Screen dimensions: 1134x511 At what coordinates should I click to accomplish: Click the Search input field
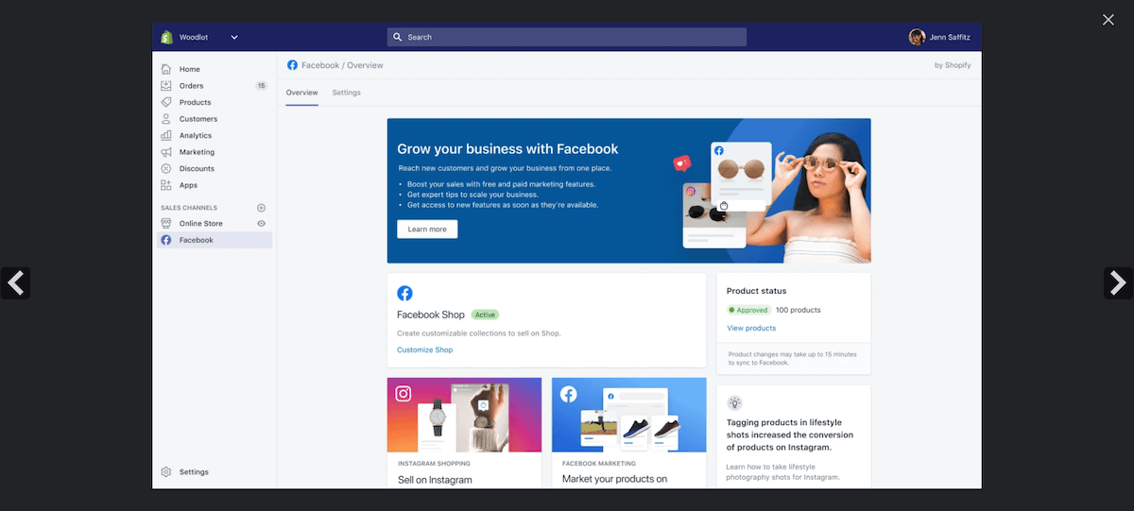(x=566, y=37)
